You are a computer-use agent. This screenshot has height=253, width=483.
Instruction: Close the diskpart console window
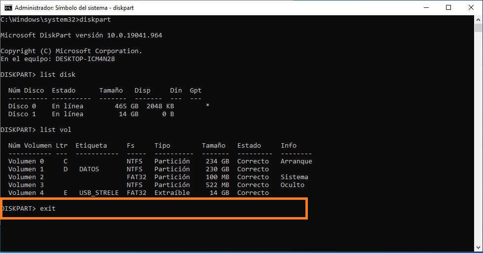[471, 7]
